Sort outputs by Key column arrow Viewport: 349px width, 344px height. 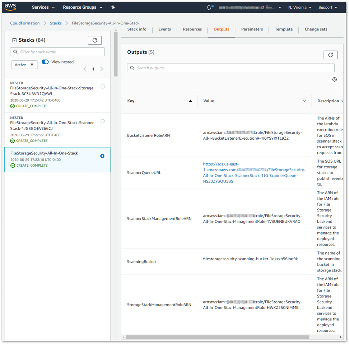[x=190, y=101]
